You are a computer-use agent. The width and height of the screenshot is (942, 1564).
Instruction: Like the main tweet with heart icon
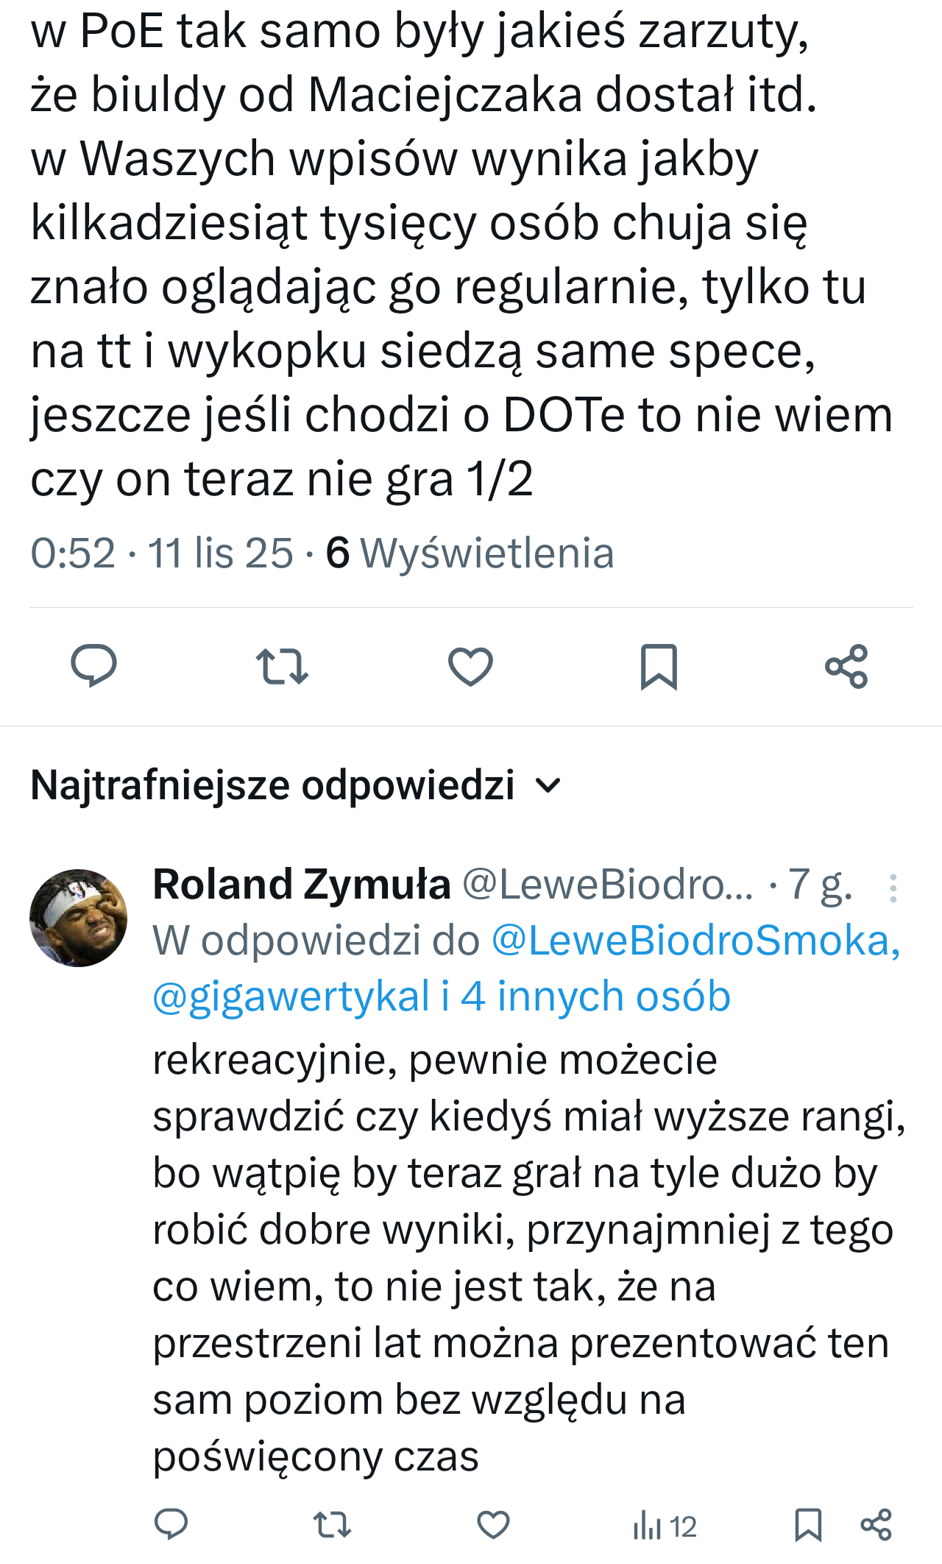click(470, 666)
